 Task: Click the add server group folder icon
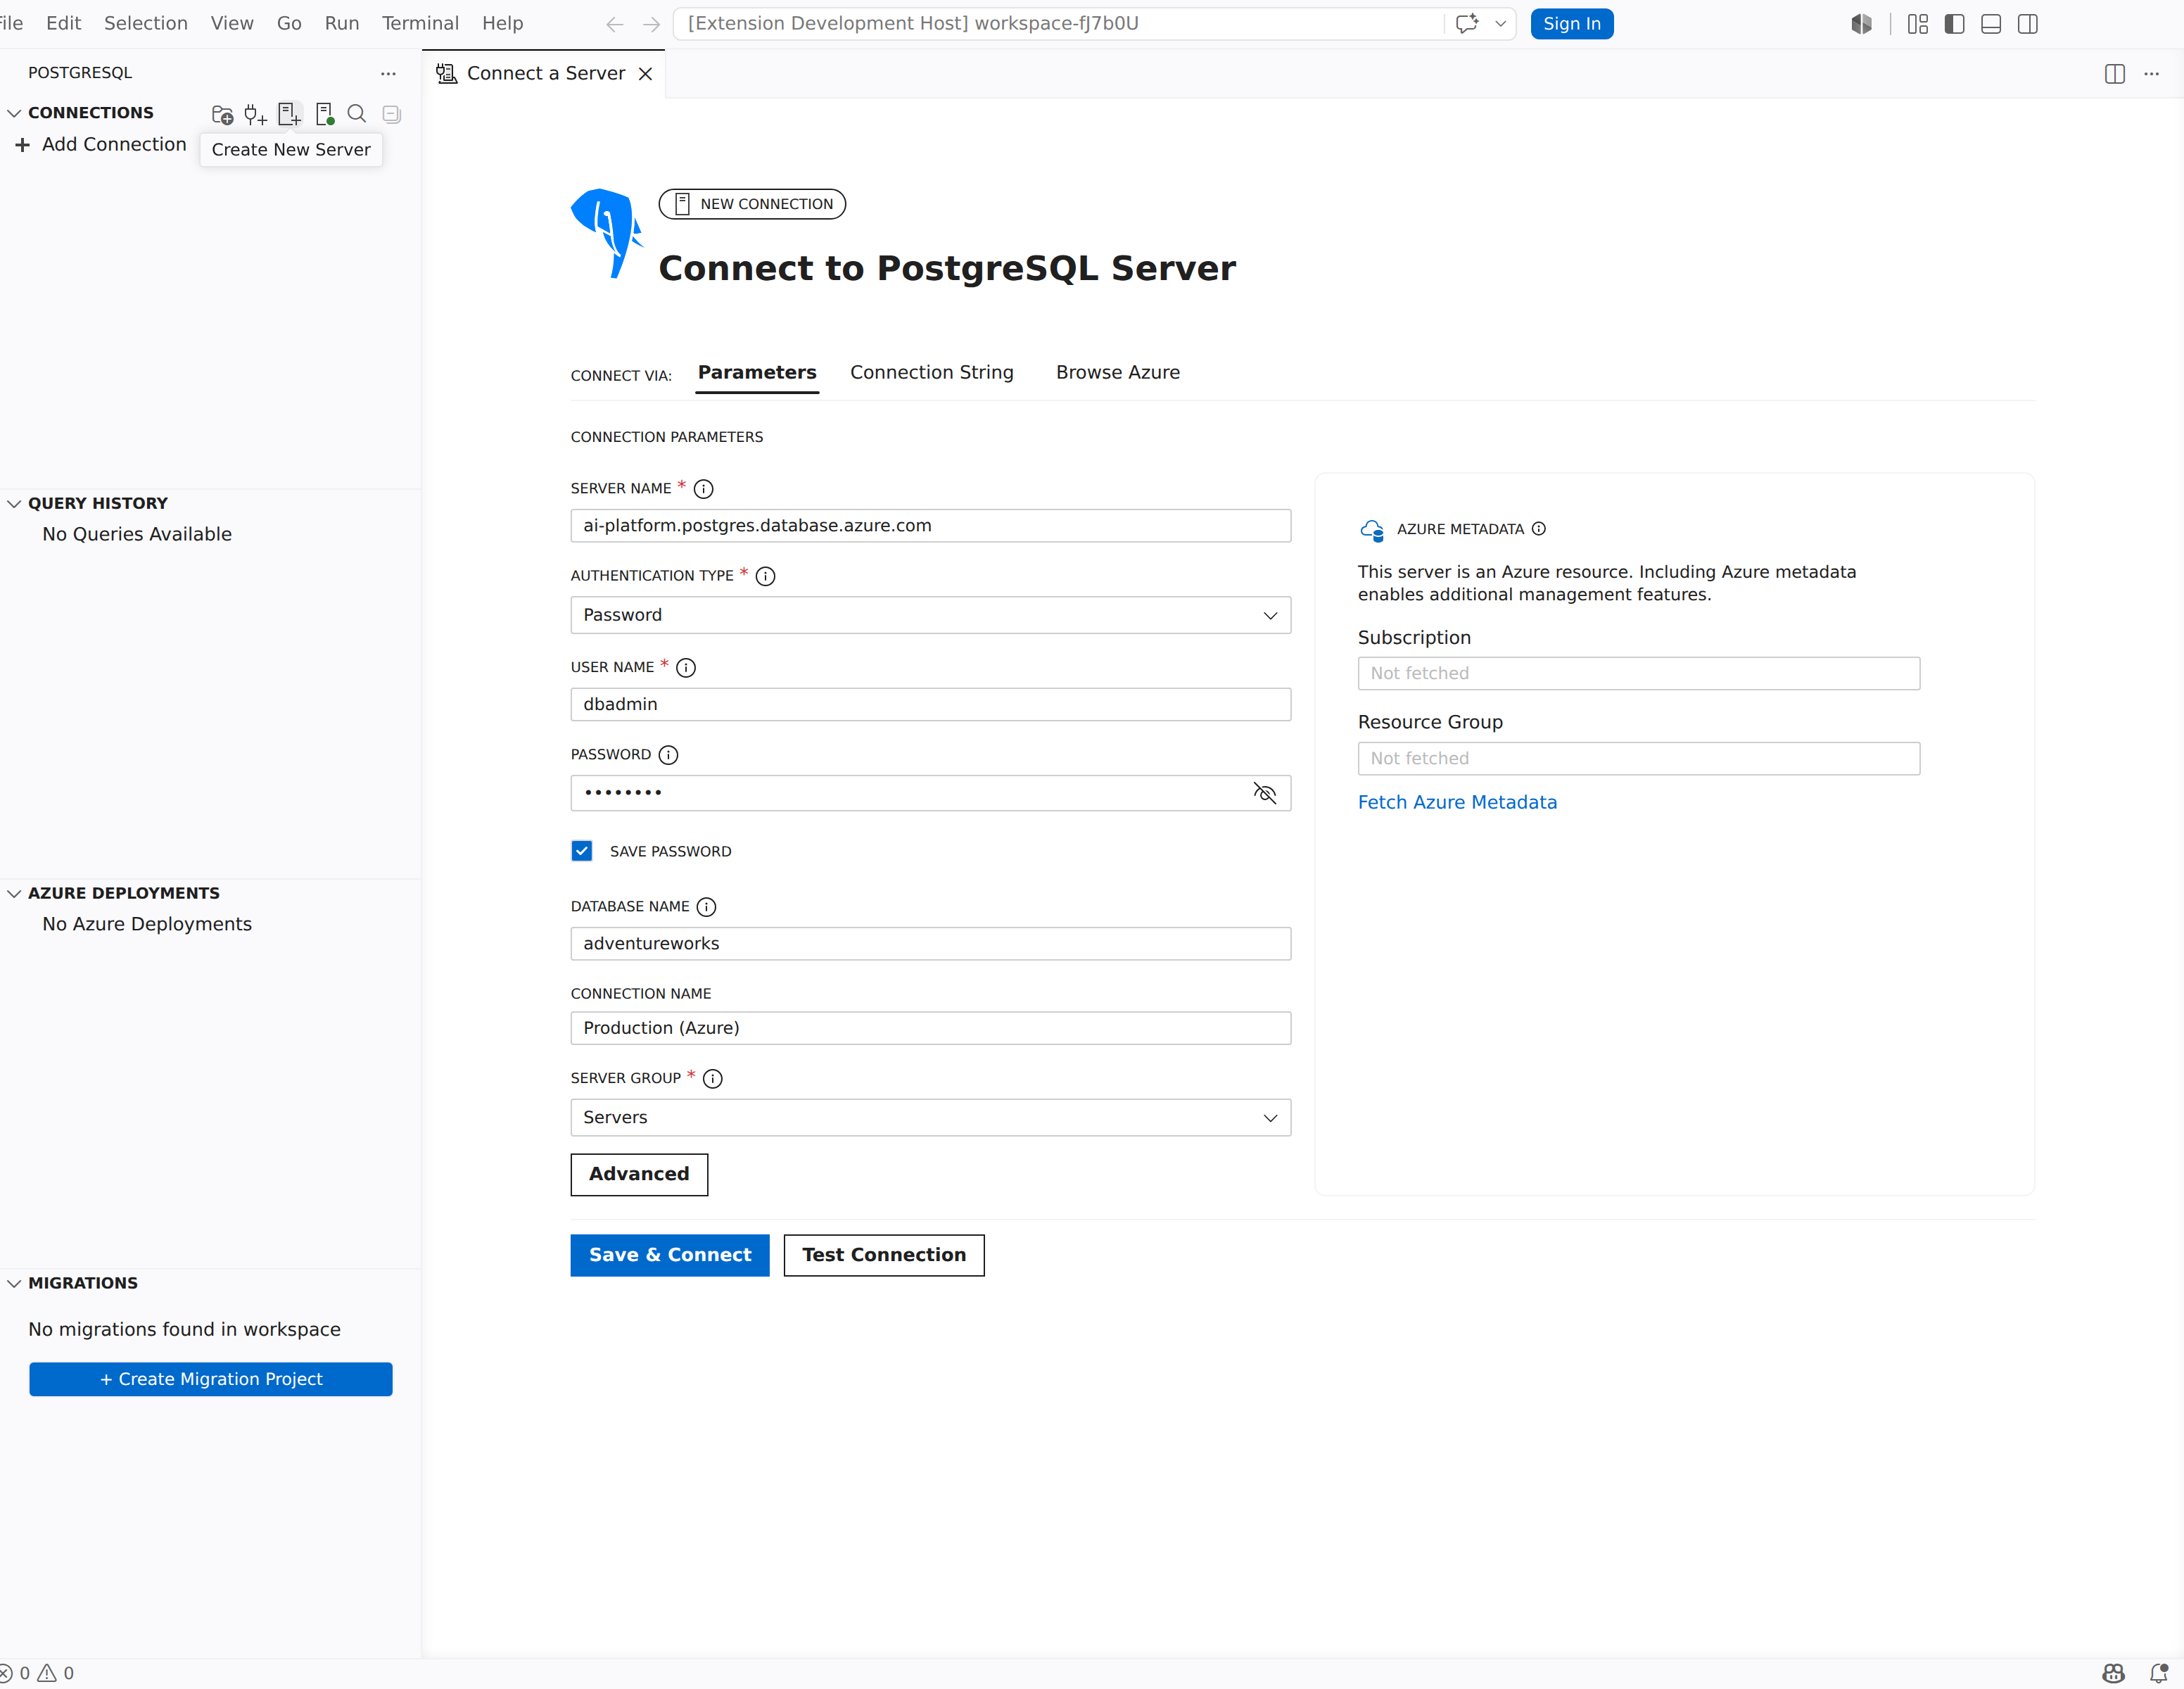pyautogui.click(x=222, y=114)
